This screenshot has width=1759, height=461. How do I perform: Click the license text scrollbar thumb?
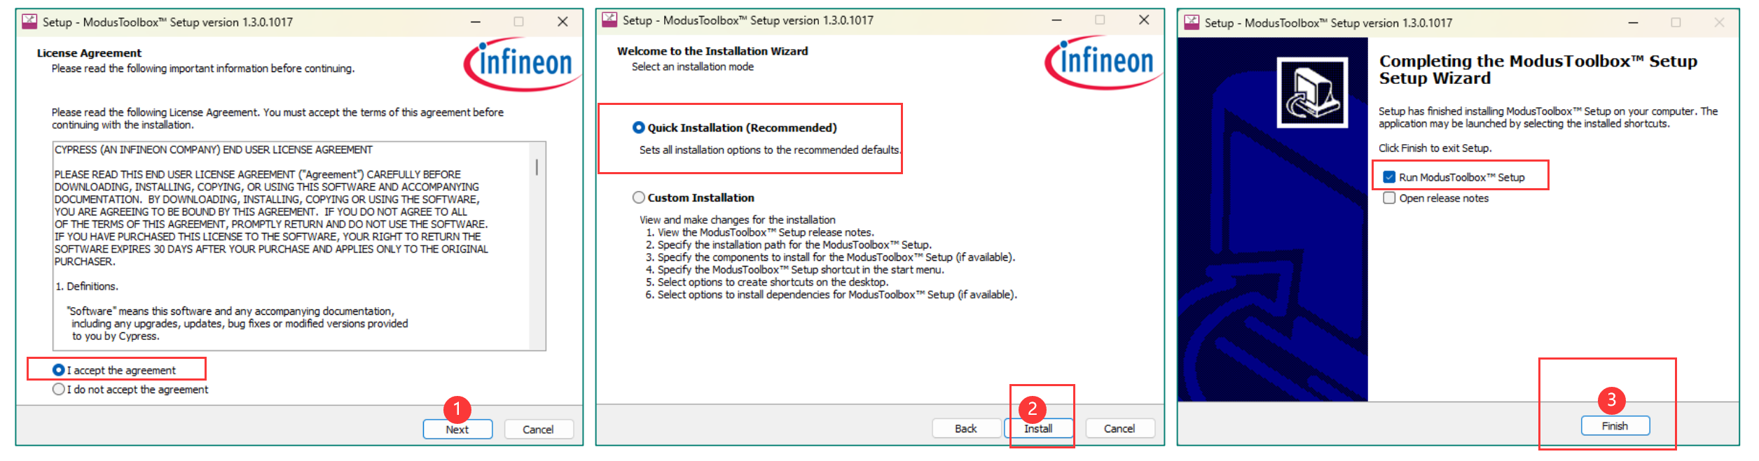point(537,167)
